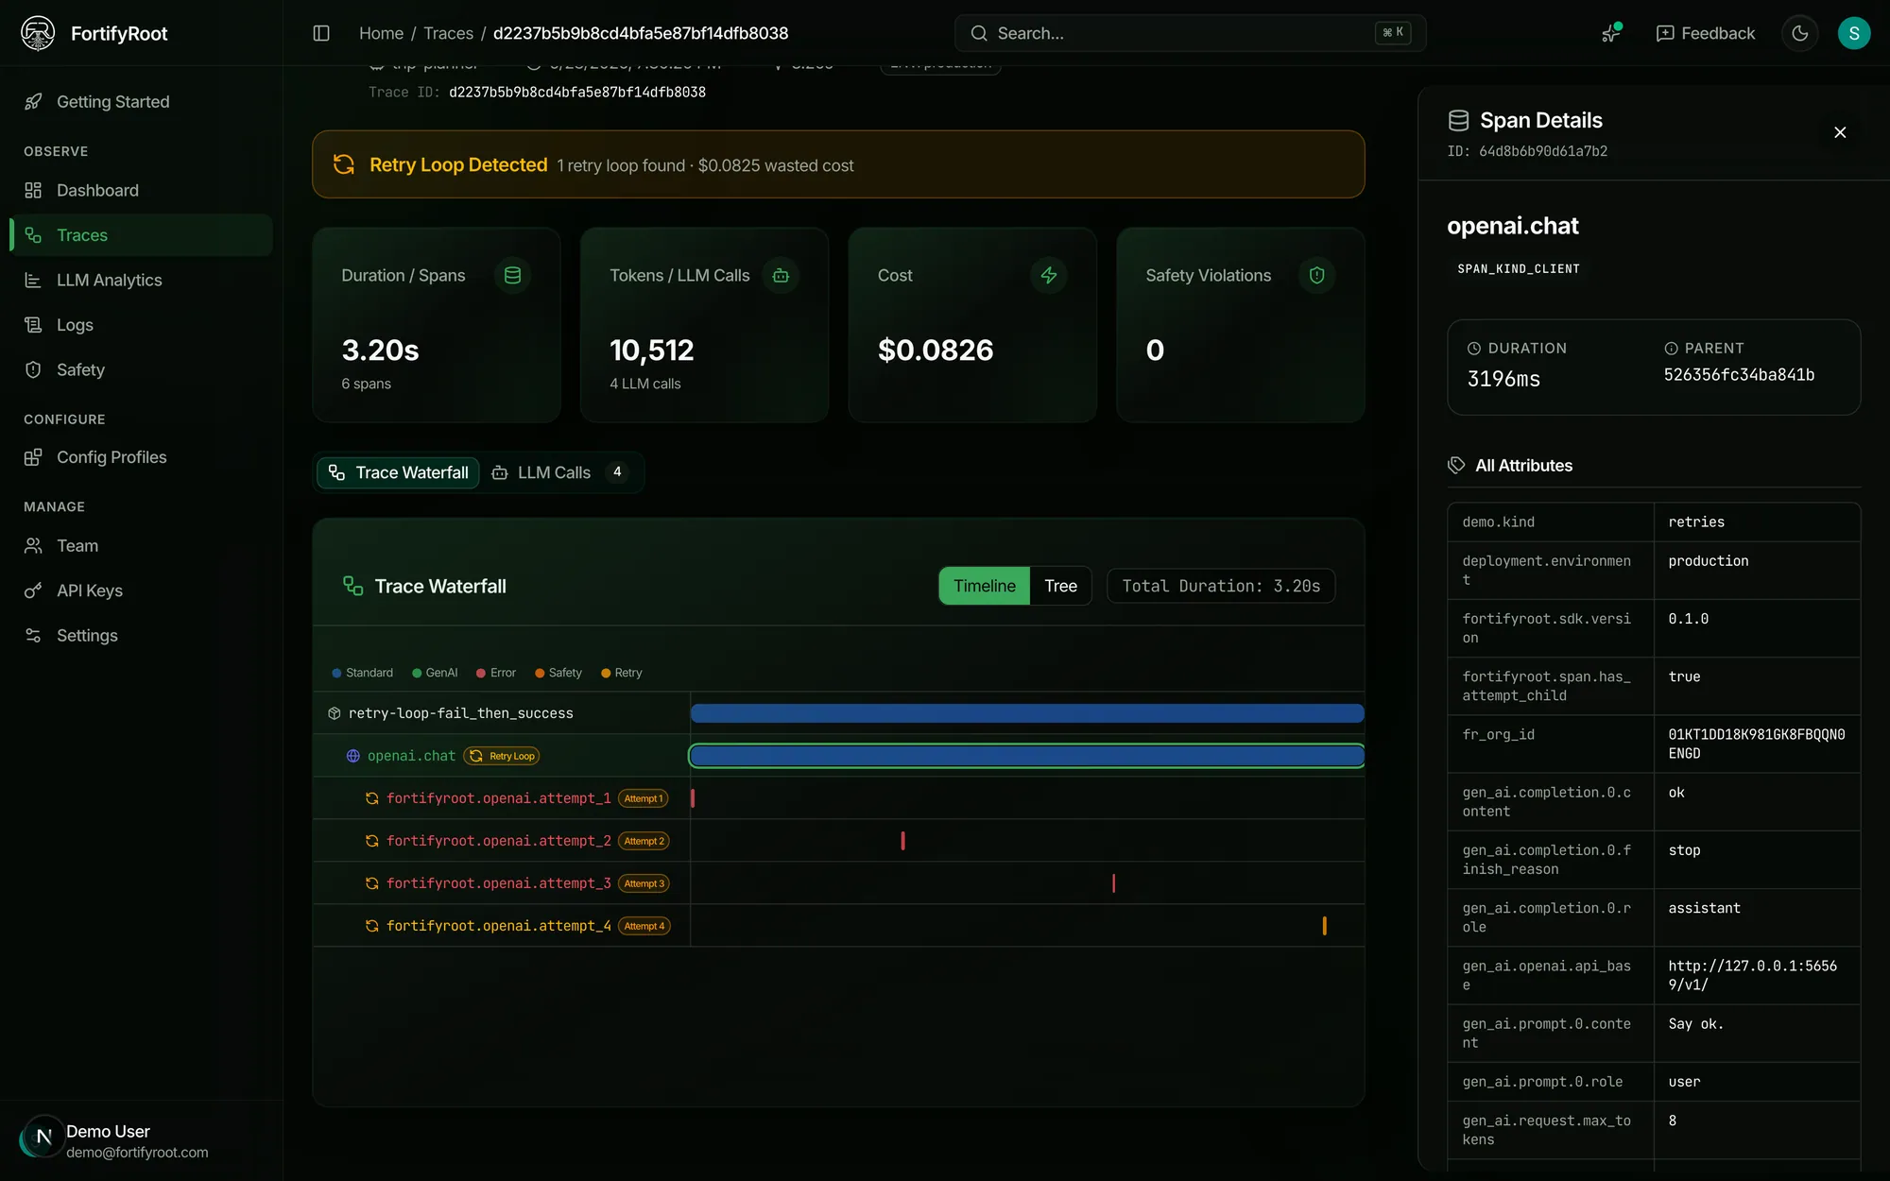The image size is (1890, 1181).
Task: Open the user avatar S menu
Action: (x=1853, y=33)
